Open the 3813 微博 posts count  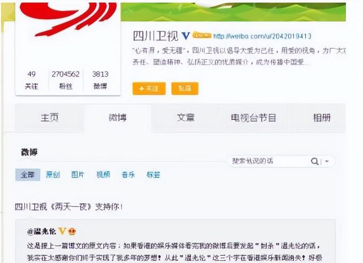[x=100, y=80]
